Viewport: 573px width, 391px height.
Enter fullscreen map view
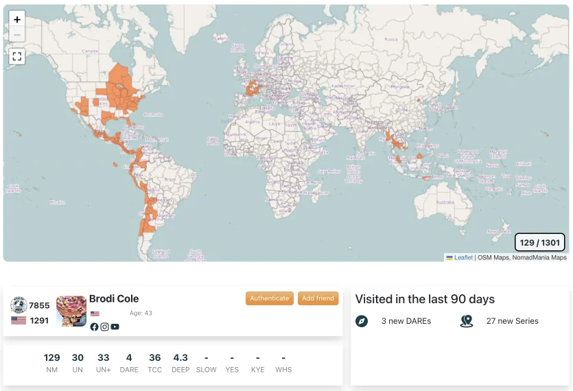(17, 57)
